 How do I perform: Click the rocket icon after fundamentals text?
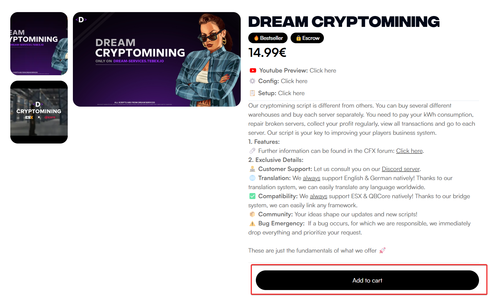tap(382, 250)
